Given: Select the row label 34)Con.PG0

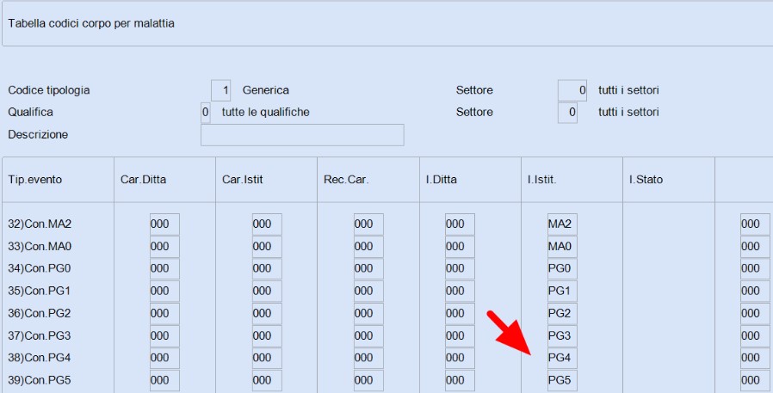Looking at the screenshot, I should tap(40, 268).
